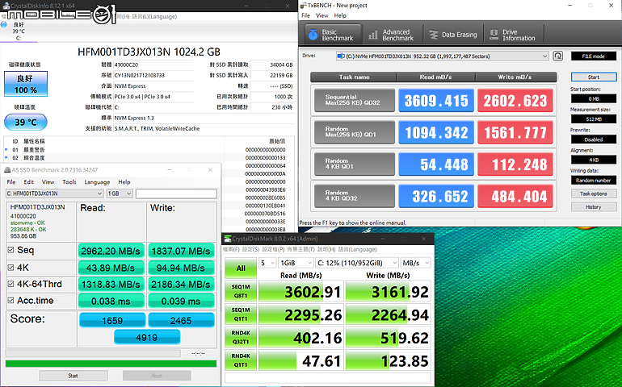Screen dimensions: 622x387
Task: Run the RND4K Q1T1 test
Action: pos(241,360)
